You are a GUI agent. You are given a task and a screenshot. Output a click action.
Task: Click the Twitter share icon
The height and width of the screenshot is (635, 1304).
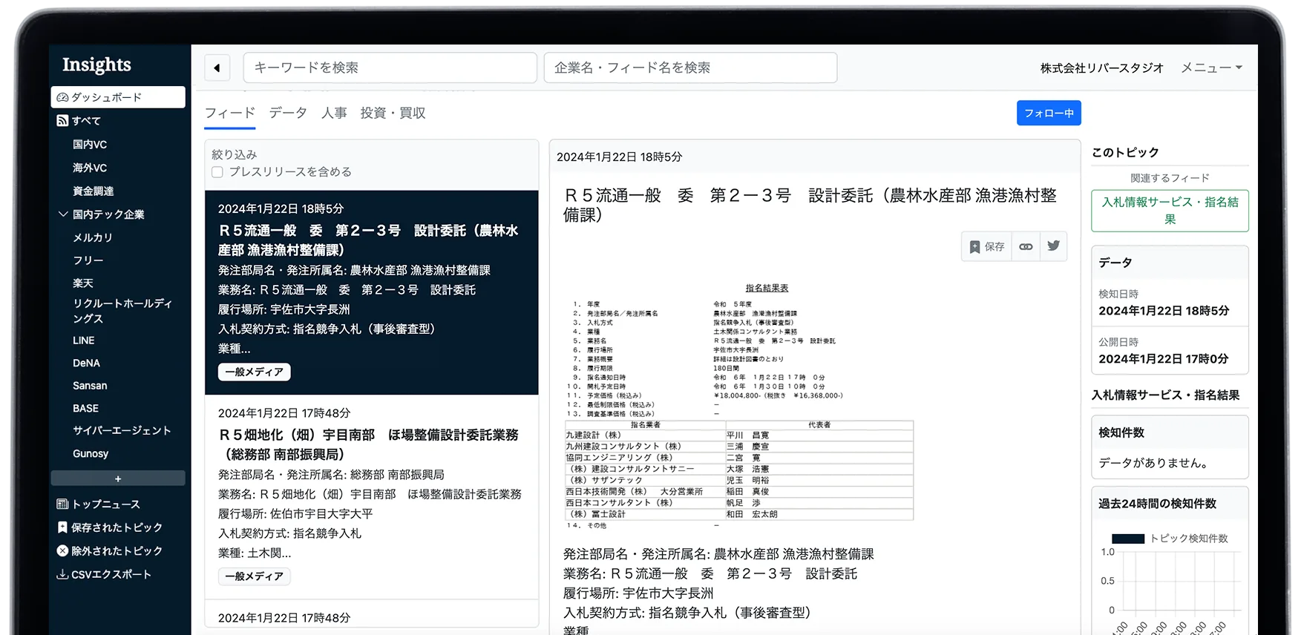(1053, 246)
